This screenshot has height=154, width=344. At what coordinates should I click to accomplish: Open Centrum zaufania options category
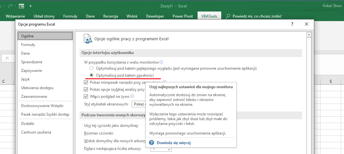[x=45, y=132]
